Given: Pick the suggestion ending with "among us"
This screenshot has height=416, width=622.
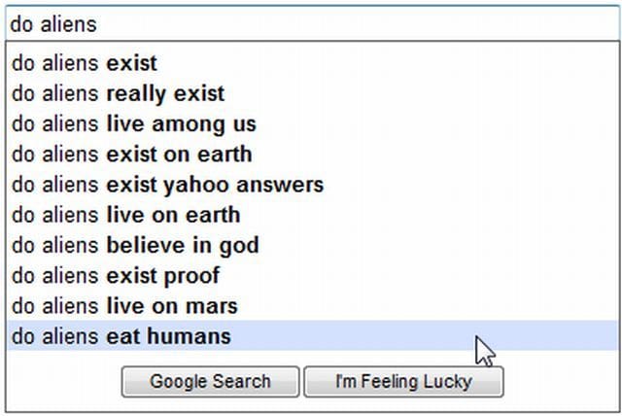Looking at the screenshot, I should pyautogui.click(x=133, y=124).
